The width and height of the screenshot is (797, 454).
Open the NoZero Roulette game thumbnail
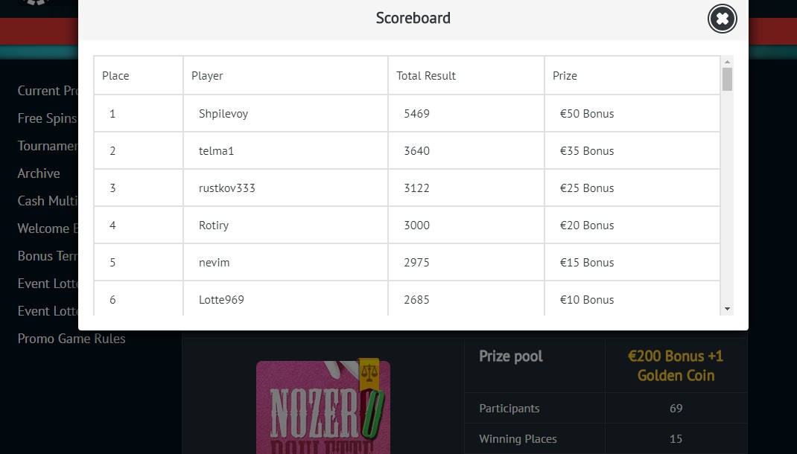(x=323, y=408)
